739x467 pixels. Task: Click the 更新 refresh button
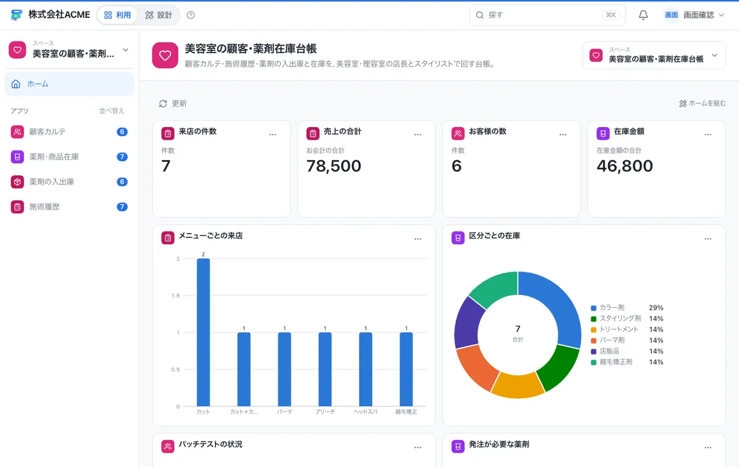pos(173,103)
